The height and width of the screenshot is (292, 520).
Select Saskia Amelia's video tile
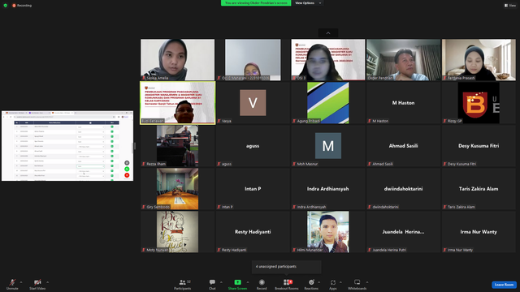tap(177, 59)
